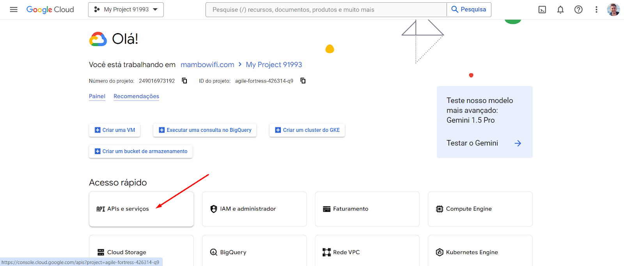Switch to the Painel tab
The image size is (624, 266).
point(97,96)
